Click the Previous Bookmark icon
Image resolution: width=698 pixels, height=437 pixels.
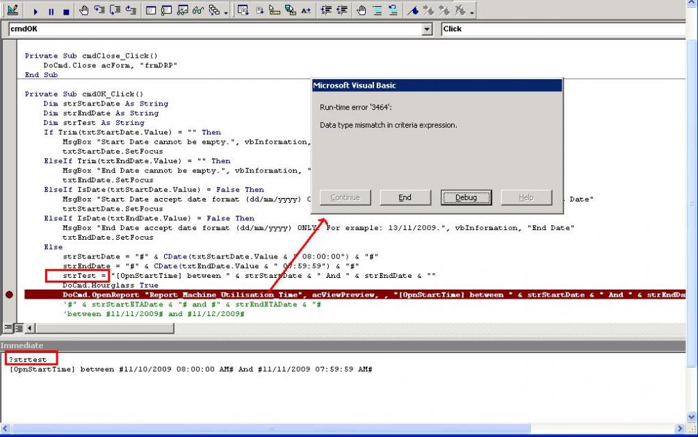click(444, 10)
